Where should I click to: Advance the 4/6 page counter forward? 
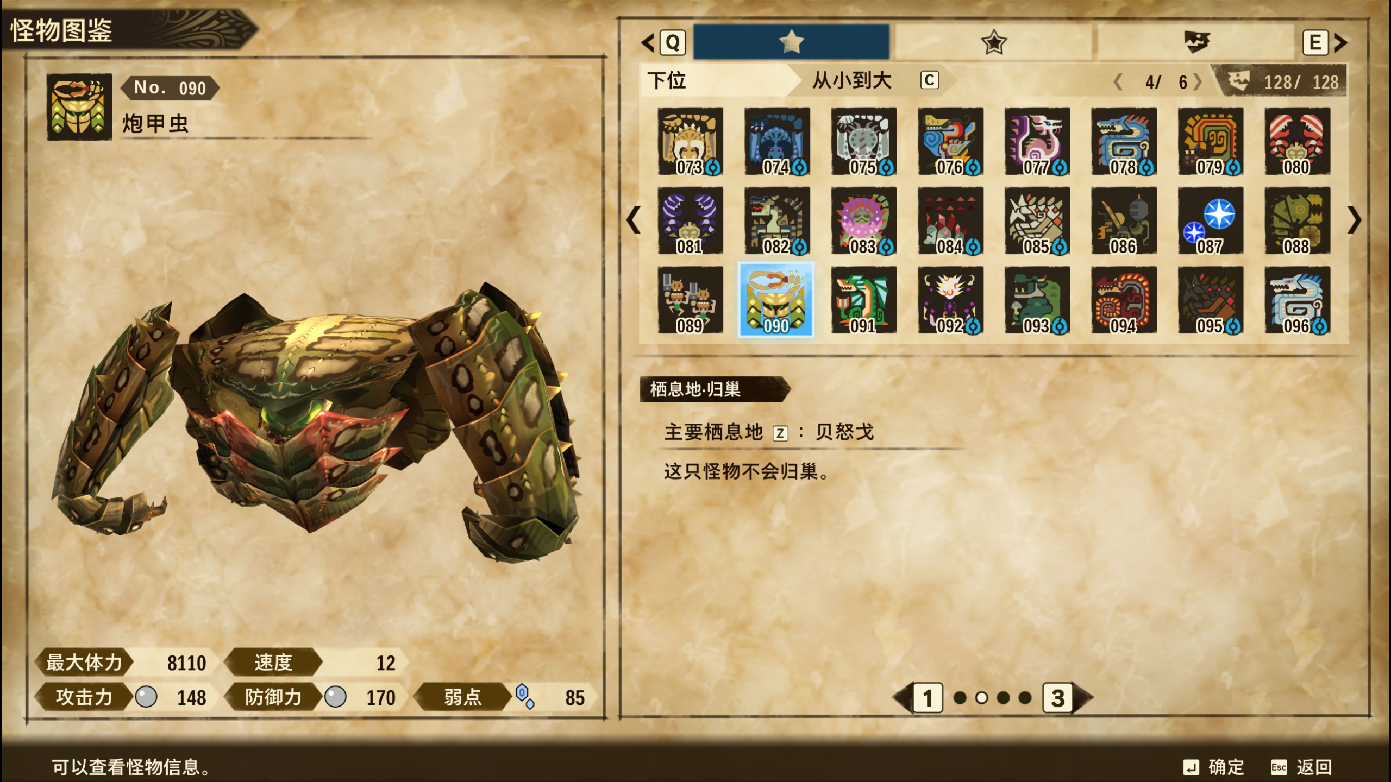click(1198, 82)
